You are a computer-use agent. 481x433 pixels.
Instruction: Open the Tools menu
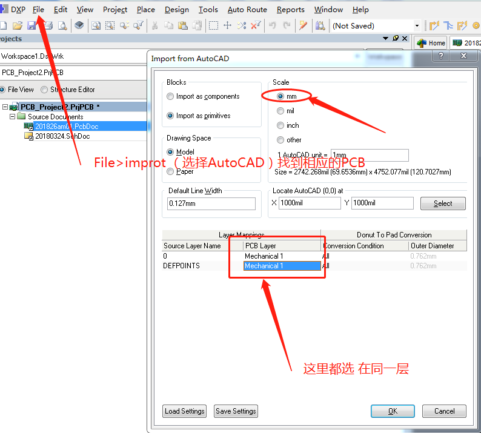pos(208,10)
